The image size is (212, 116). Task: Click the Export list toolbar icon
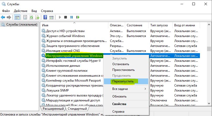click(37, 17)
